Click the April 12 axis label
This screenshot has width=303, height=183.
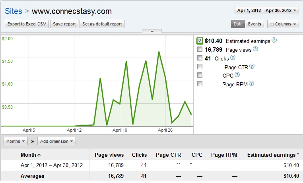tap(74, 130)
